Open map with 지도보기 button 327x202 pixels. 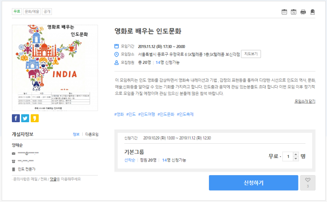pyautogui.click(x=251, y=54)
